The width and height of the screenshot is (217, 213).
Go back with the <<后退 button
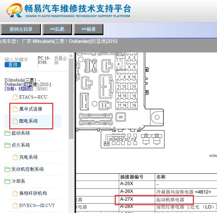click(57, 29)
